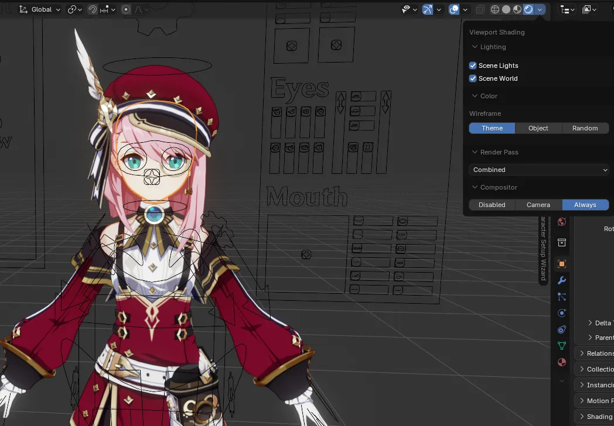614x426 pixels.
Task: Collapse the Compositor section
Action: [x=494, y=187]
